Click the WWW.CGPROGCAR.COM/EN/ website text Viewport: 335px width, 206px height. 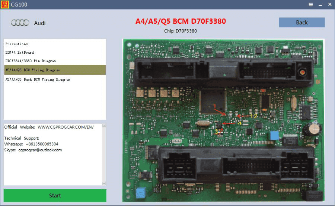click(66, 127)
